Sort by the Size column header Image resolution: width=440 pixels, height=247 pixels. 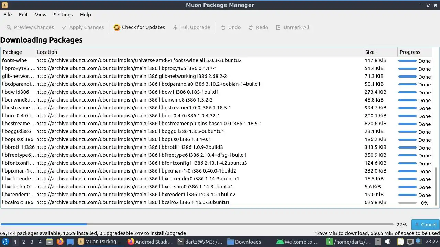[380, 52]
